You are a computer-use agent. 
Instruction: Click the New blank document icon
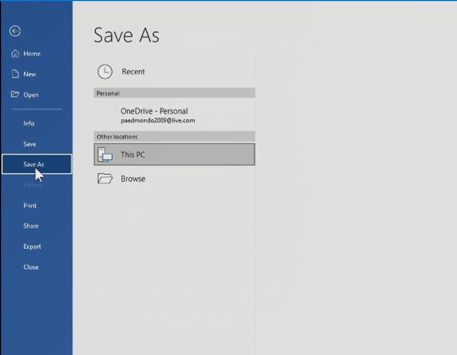tap(15, 74)
